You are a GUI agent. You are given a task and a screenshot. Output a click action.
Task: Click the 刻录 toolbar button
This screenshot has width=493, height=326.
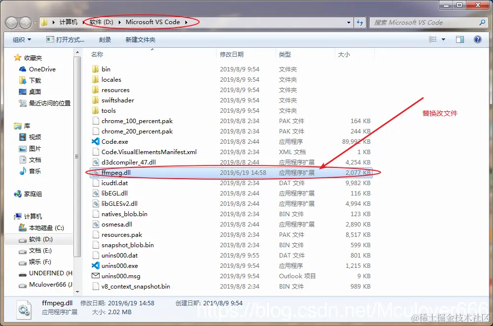105,39
